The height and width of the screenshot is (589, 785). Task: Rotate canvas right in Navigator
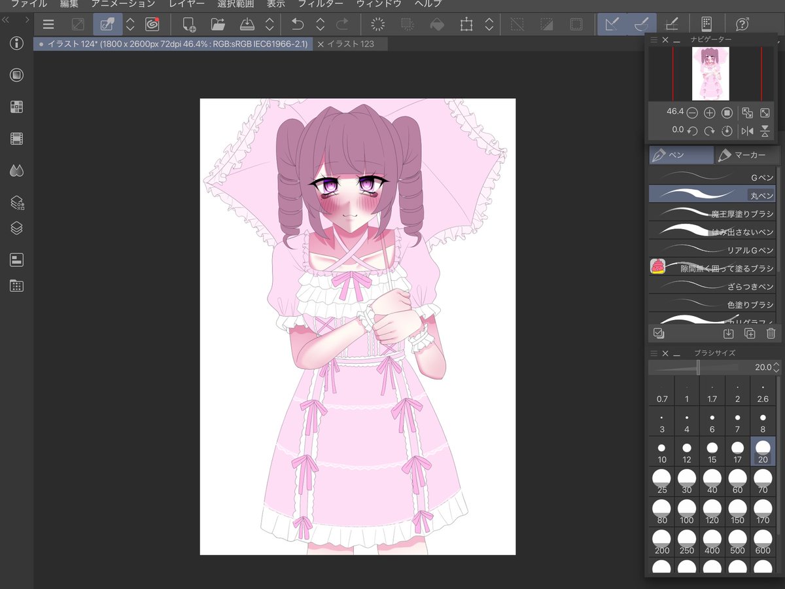click(x=709, y=131)
